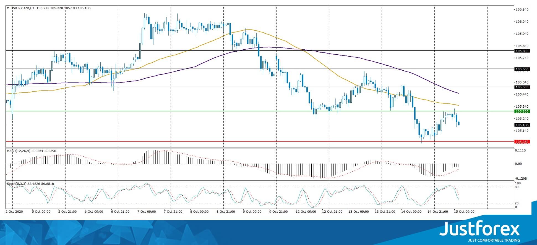537x245 pixels.
Task: Click the 0.00 MACD scale value
Action: pos(519,164)
